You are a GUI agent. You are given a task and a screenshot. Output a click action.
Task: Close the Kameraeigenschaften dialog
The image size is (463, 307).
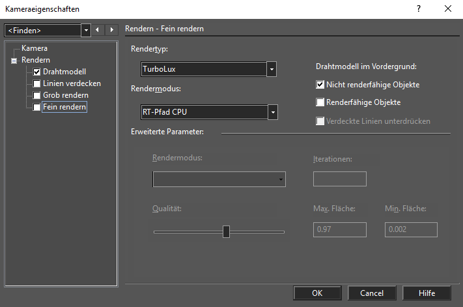pos(447,9)
